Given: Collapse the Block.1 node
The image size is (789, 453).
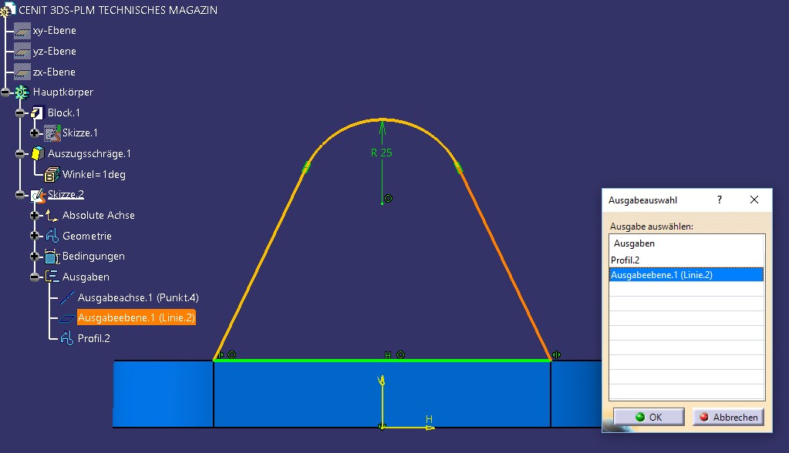Looking at the screenshot, I should [19, 113].
